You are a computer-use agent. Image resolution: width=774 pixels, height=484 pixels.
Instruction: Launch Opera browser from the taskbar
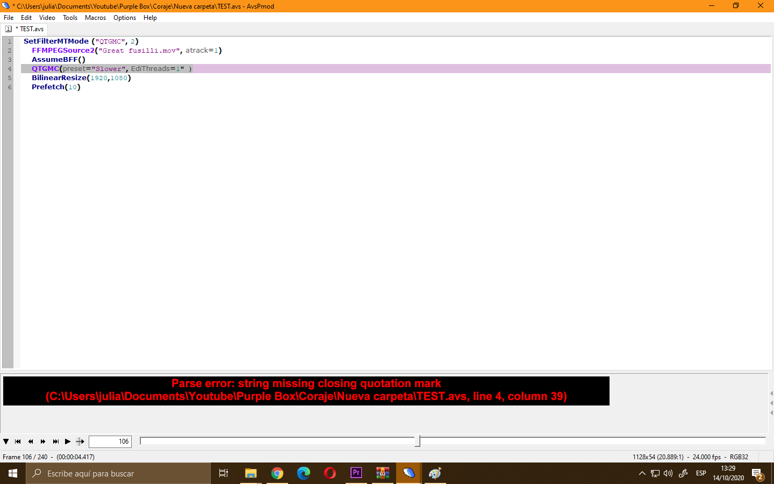coord(330,473)
